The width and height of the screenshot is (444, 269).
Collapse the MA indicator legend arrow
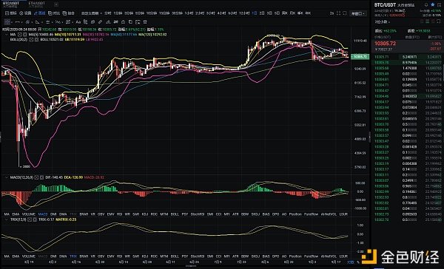(6, 35)
